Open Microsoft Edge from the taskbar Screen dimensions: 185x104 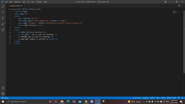tap(68, 101)
